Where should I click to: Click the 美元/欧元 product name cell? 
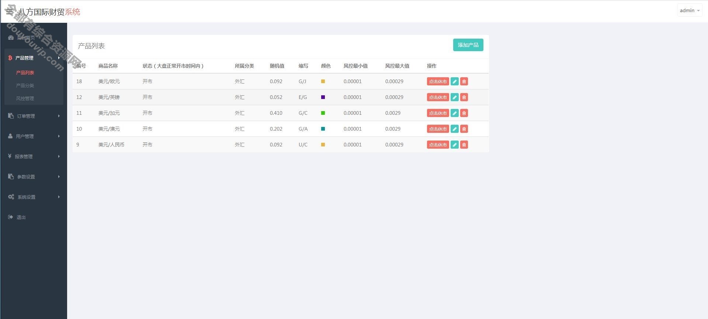[109, 81]
